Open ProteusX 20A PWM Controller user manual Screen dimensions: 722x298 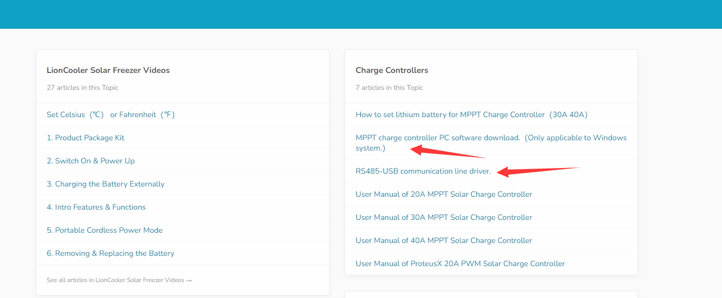(x=460, y=264)
